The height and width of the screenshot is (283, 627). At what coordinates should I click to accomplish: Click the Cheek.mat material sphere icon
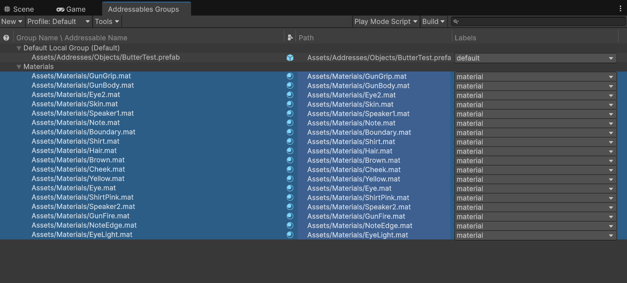point(290,169)
